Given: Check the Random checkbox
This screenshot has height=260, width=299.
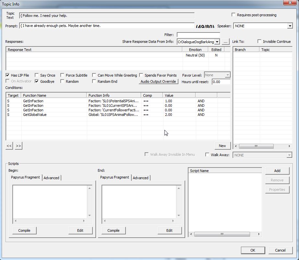Looking at the screenshot, I should pyautogui.click(x=62, y=81).
